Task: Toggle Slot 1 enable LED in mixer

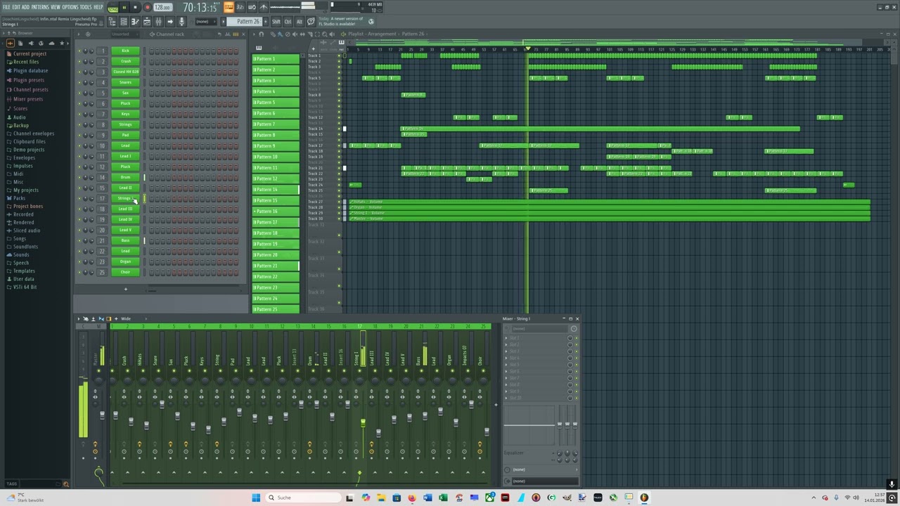Action: pos(577,337)
